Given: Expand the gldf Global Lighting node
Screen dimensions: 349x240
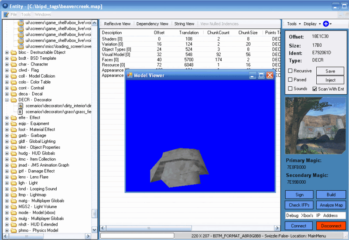Looking at the screenshot, I should click(7, 141).
